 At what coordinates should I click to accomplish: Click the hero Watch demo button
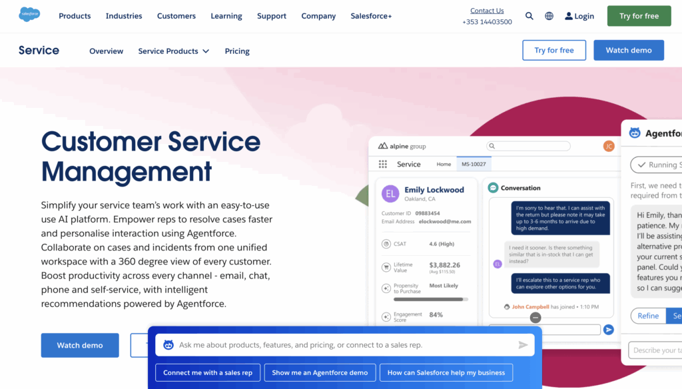(80, 345)
